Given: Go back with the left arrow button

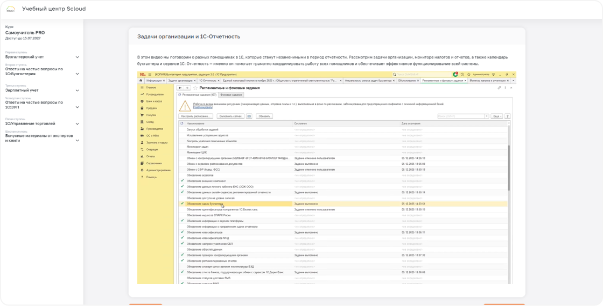Looking at the screenshot, I should click(x=180, y=88).
